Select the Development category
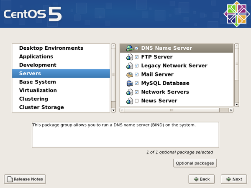 tap(61, 65)
